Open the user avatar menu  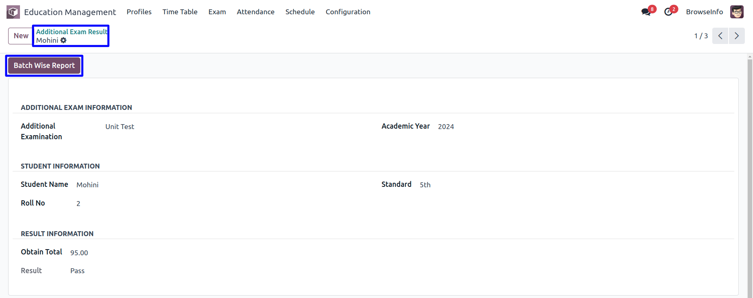(x=737, y=12)
